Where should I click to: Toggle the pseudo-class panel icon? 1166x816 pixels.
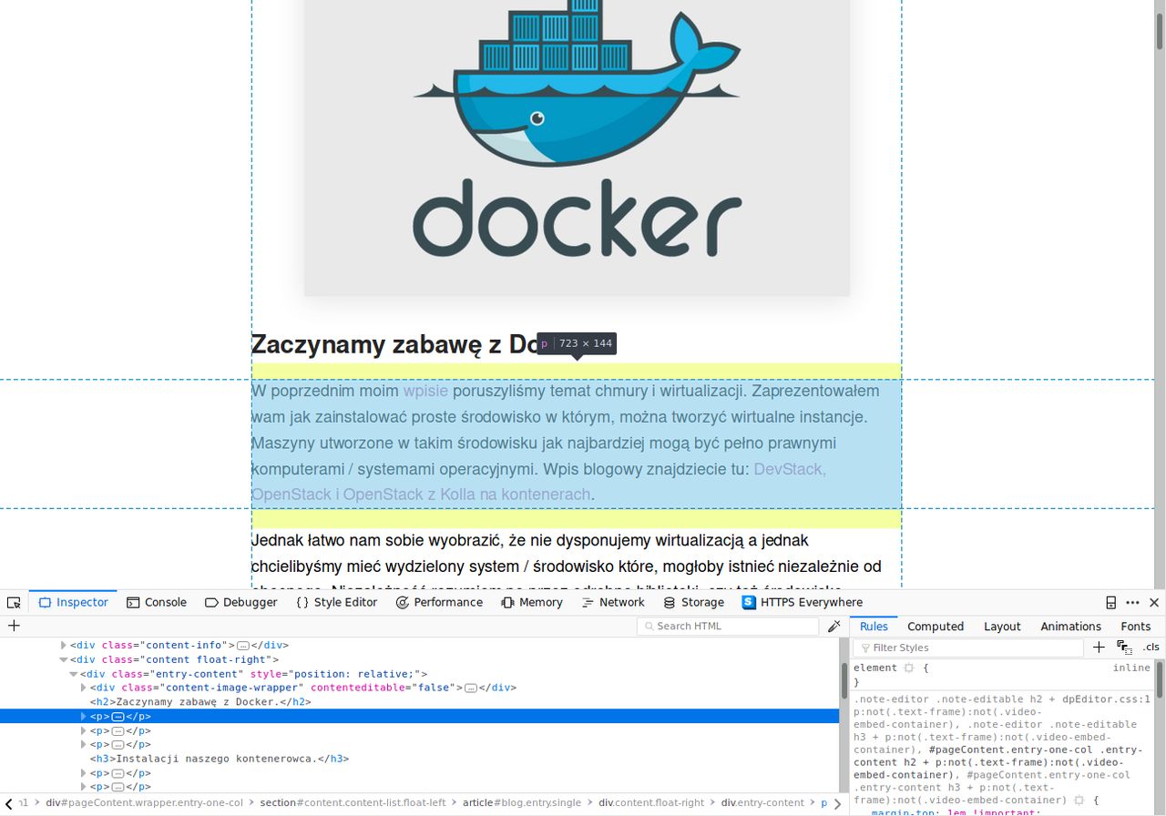coord(1124,648)
